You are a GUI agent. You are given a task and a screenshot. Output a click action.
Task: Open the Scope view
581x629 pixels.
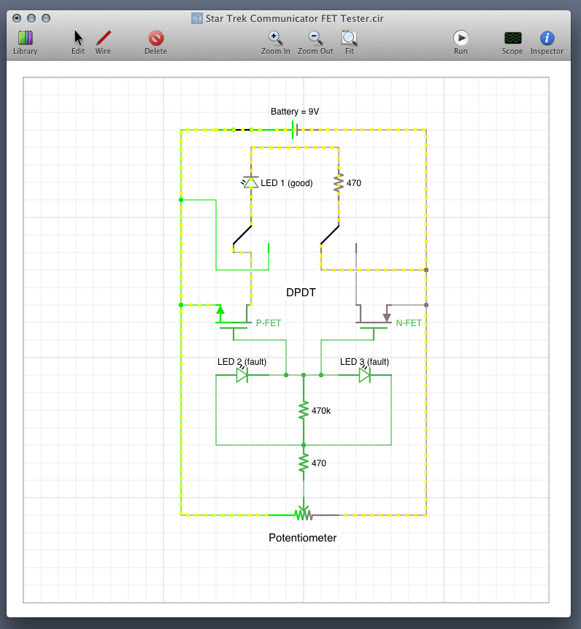pos(512,42)
